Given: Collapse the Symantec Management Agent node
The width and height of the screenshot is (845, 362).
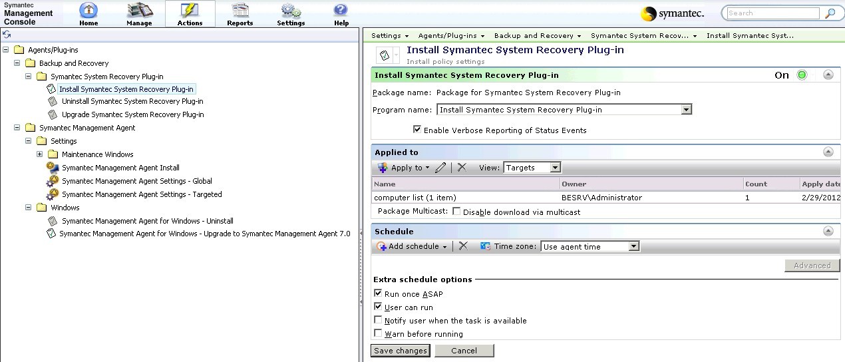Looking at the screenshot, I should 17,128.
